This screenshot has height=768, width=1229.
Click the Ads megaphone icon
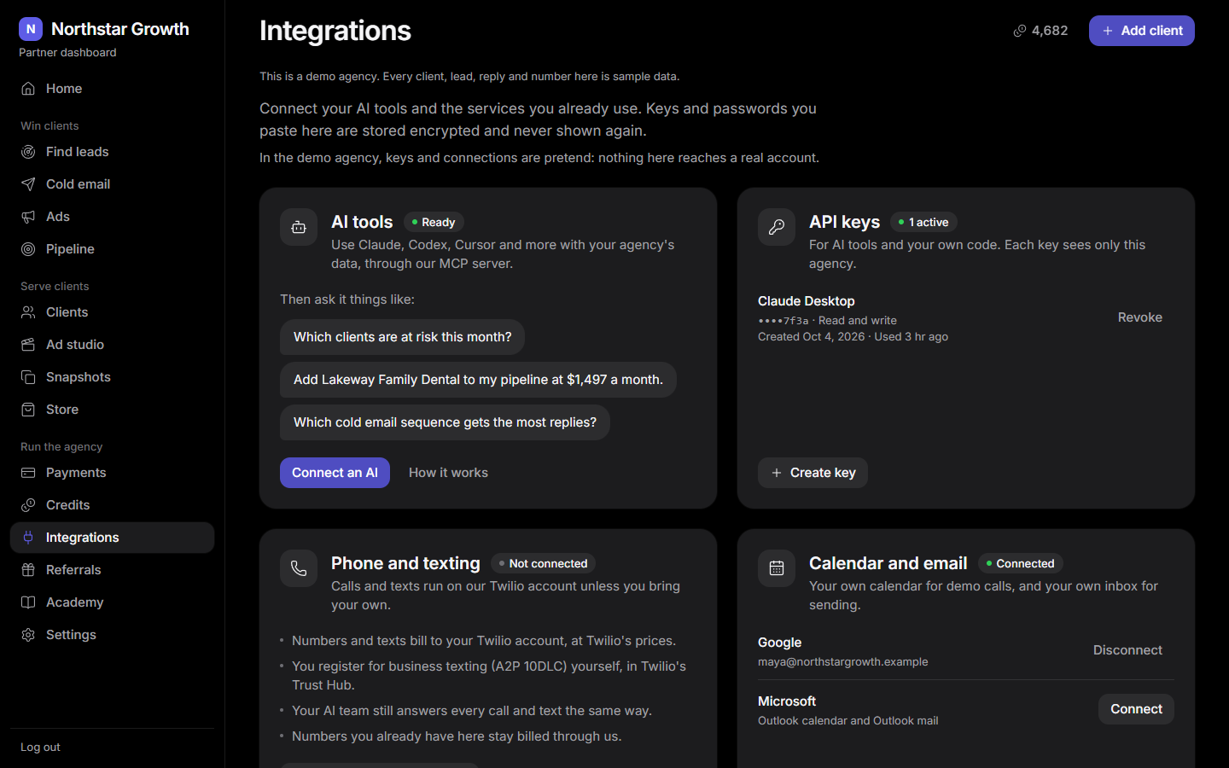(x=28, y=217)
